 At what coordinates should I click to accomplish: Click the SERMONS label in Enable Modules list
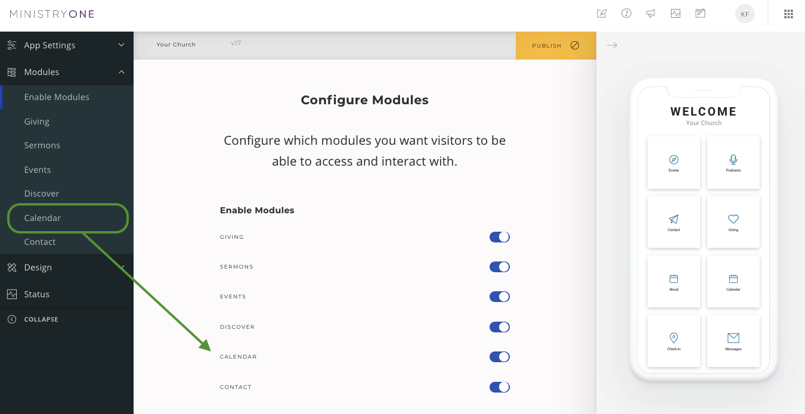(x=237, y=267)
